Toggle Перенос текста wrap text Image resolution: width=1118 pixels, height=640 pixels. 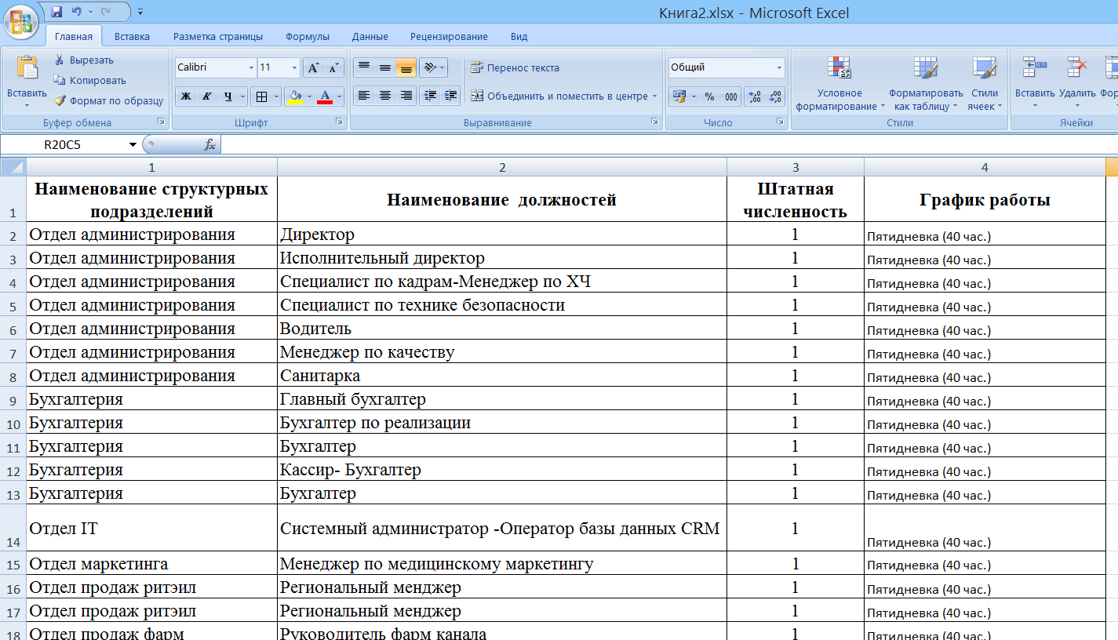515,67
